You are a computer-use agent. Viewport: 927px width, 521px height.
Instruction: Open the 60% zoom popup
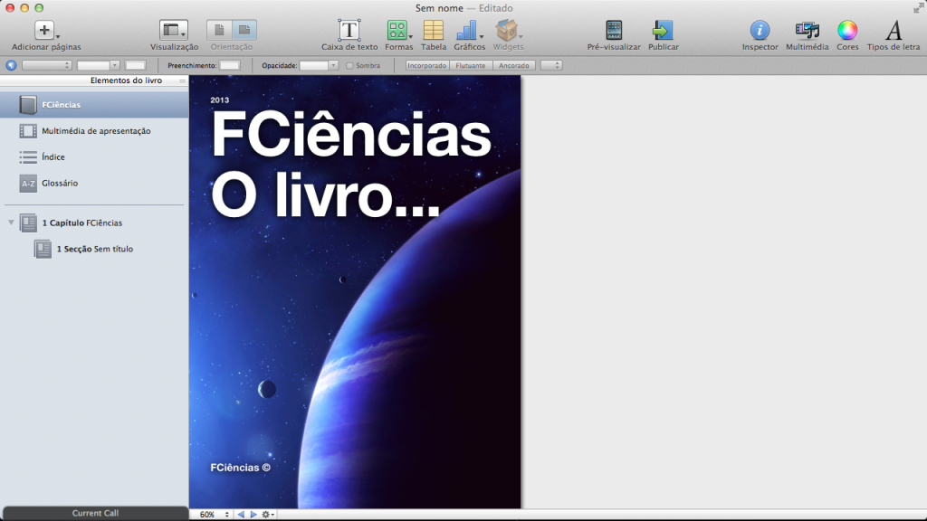click(214, 515)
